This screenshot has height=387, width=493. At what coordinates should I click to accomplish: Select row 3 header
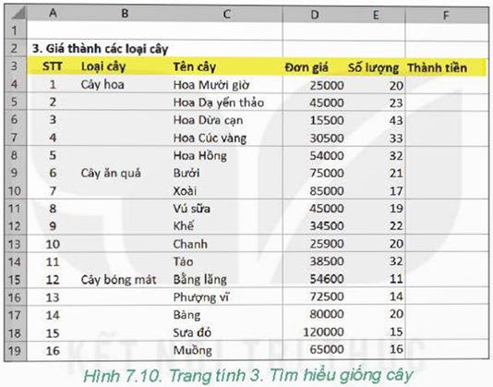pyautogui.click(x=15, y=67)
